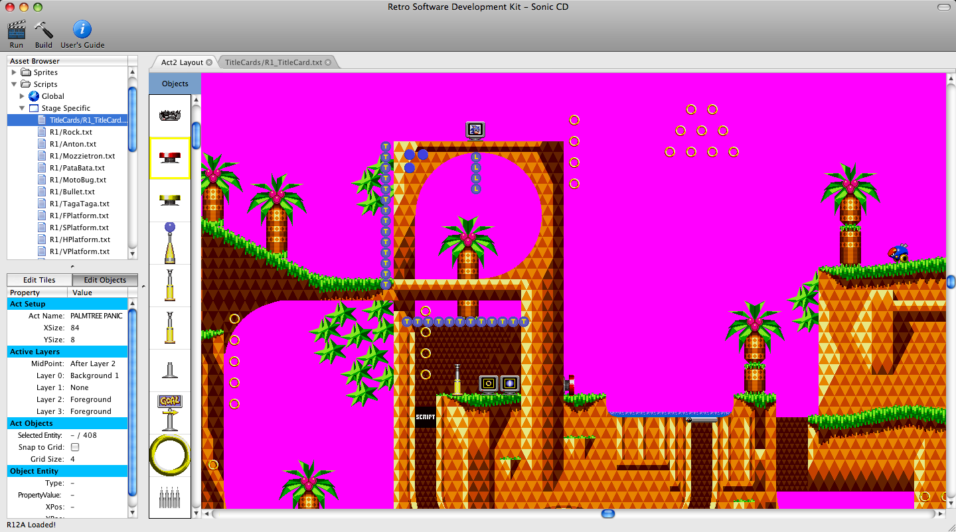Click the toolbar toggle pill in the title bar
956x532 pixels.
(x=944, y=7)
